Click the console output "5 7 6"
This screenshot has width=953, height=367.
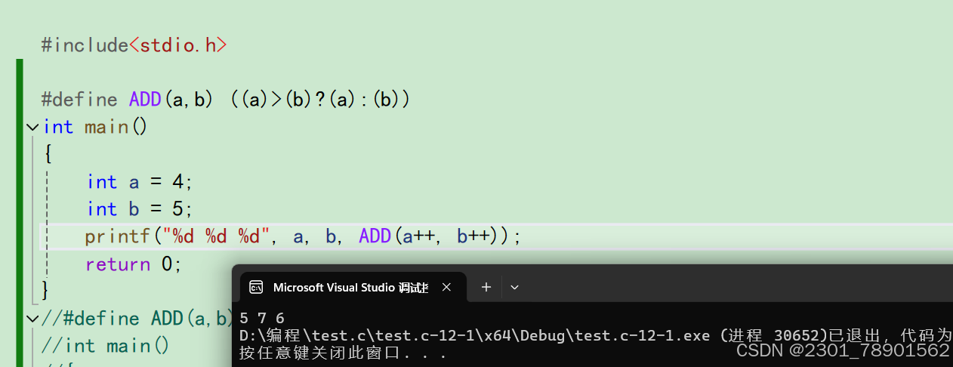(261, 319)
